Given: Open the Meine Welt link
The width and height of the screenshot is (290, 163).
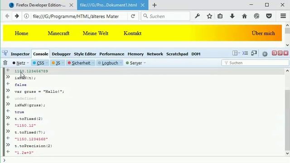Looking at the screenshot, I should (x=96, y=33).
